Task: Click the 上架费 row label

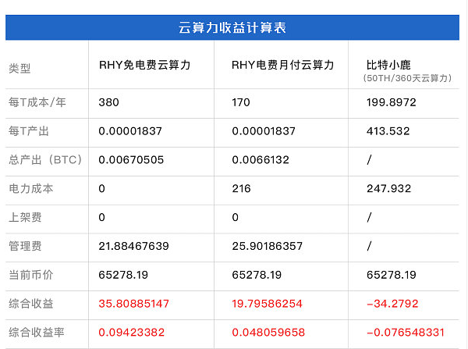Action: click(25, 217)
